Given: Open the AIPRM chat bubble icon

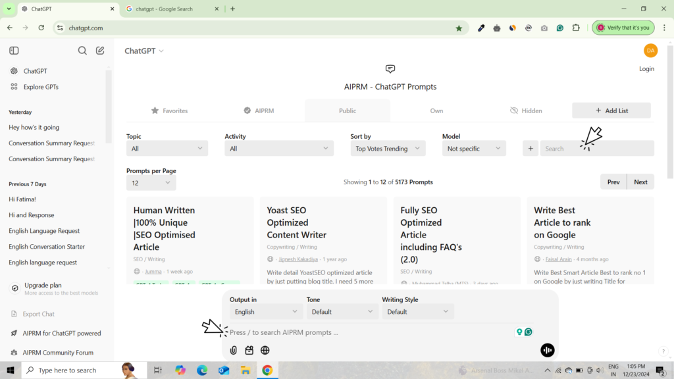Looking at the screenshot, I should [390, 69].
